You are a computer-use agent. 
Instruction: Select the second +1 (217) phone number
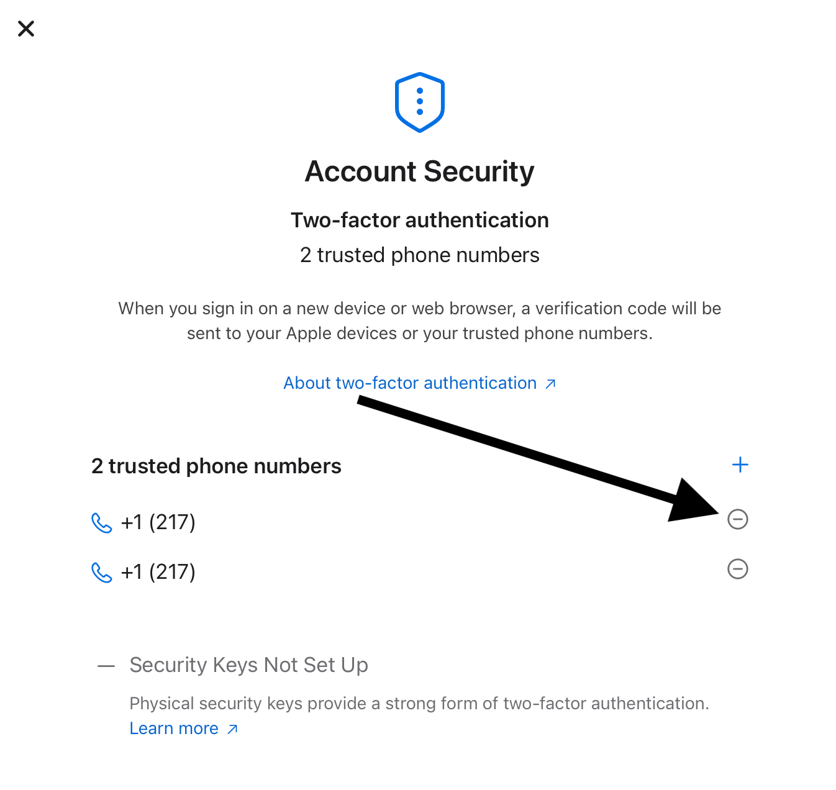[158, 572]
